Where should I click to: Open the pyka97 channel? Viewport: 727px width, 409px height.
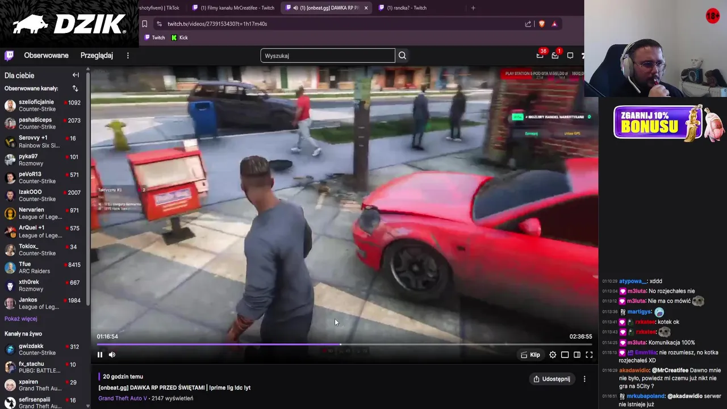click(x=43, y=160)
